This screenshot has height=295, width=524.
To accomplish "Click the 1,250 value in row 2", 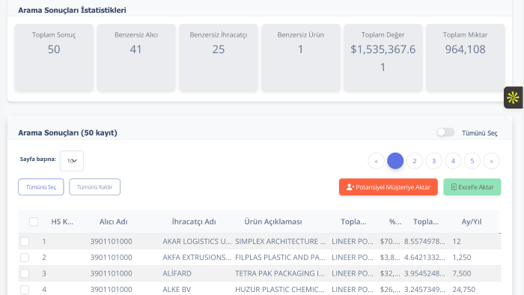I will [462, 258].
